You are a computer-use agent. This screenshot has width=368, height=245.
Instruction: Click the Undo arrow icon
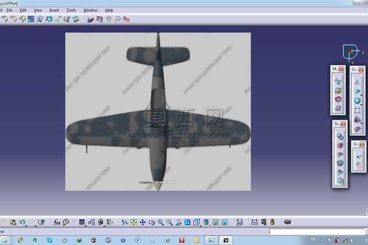[x=22, y=222]
